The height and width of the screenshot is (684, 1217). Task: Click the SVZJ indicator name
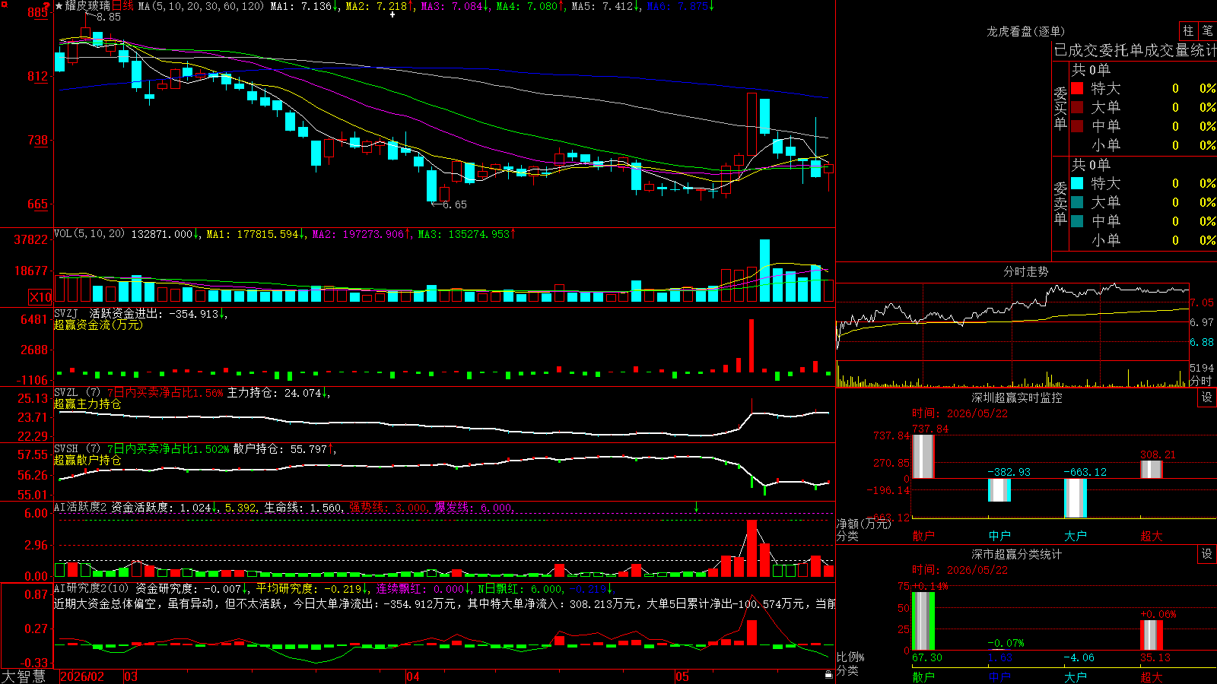(66, 313)
